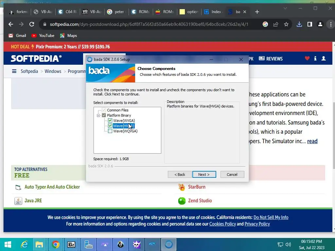Open Chrome downloads icon
335x251 pixels.
pyautogui.click(x=299, y=24)
